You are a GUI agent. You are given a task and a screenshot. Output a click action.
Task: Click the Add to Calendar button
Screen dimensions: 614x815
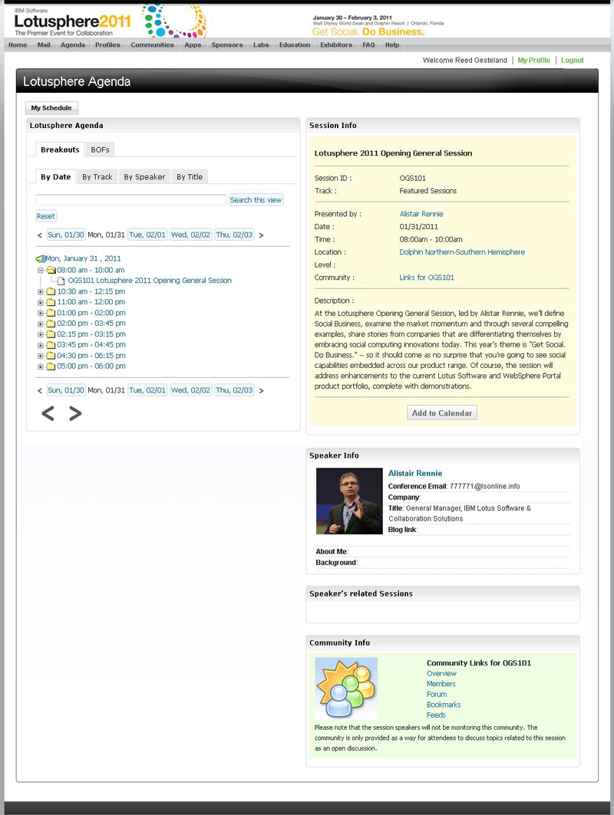pyautogui.click(x=442, y=412)
